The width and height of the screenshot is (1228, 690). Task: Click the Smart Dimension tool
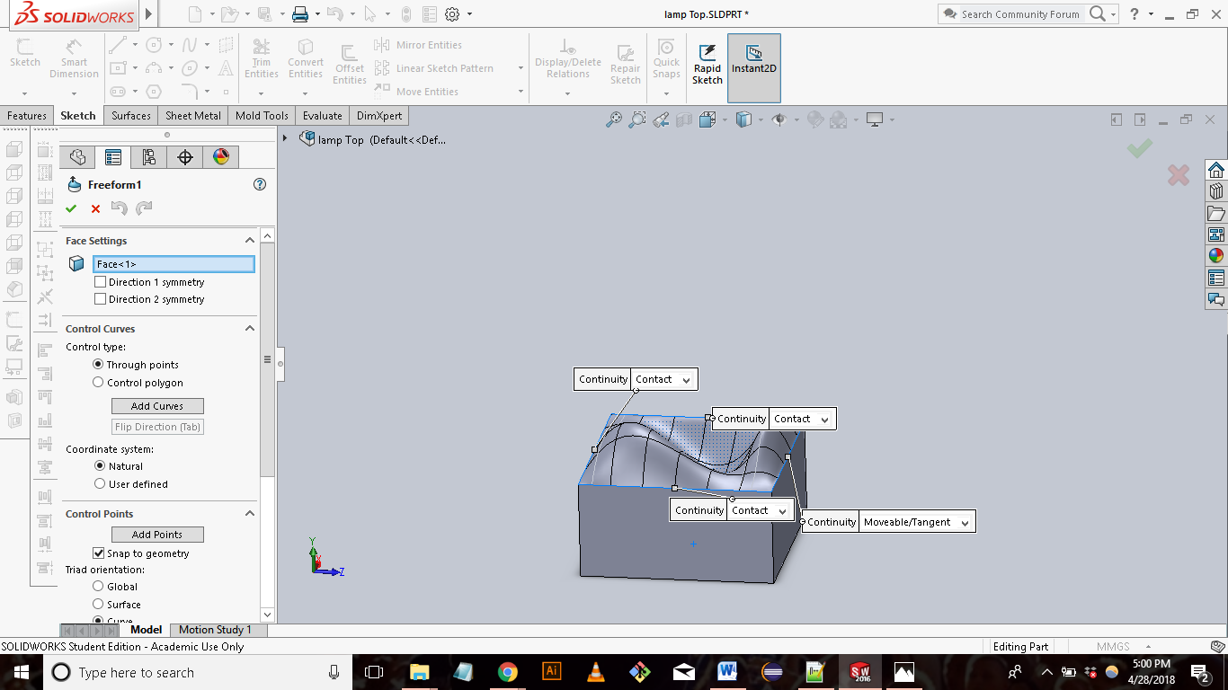(74, 58)
